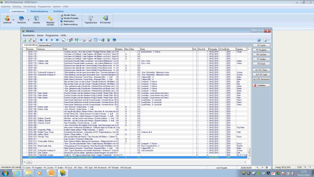Click the Schließen button
Screen dimensions: 314x177
[261, 85]
